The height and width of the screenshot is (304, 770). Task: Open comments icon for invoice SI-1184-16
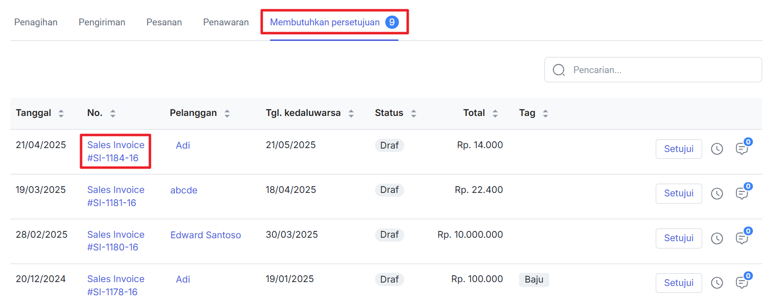coord(742,149)
